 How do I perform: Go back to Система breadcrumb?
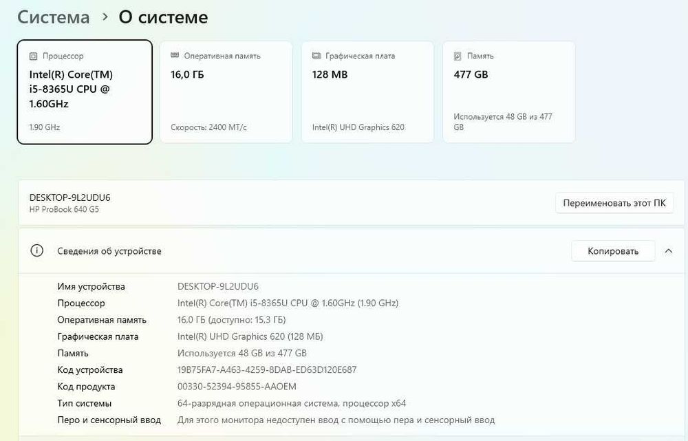point(54,17)
